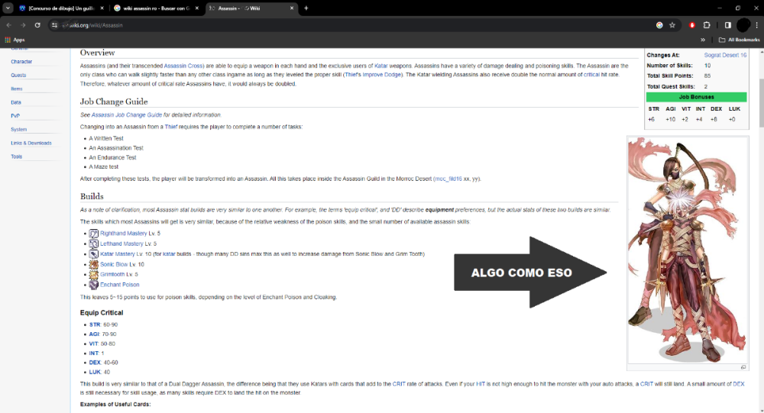The width and height of the screenshot is (764, 413).
Task: Toggle the browser side panel button
Action: click(727, 25)
